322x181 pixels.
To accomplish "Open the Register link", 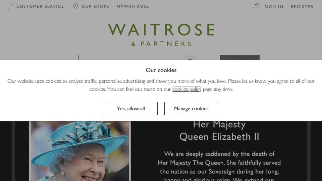I will coord(302,7).
